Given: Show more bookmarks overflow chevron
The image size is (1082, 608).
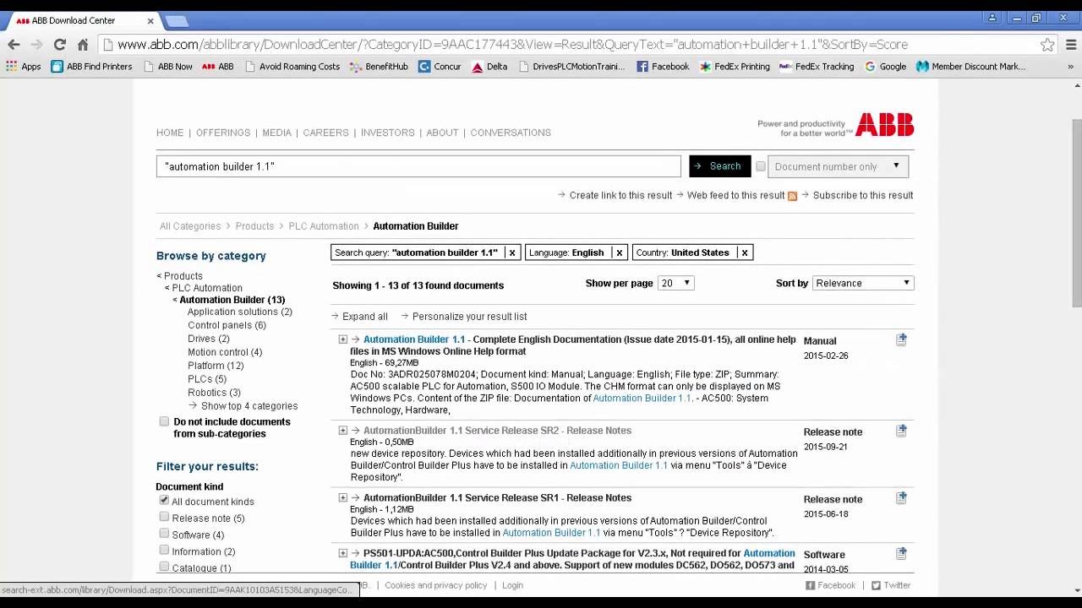Looking at the screenshot, I should point(1071,67).
